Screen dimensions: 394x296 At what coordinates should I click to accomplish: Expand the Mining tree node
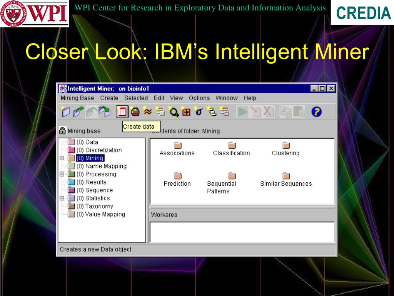[x=62, y=158]
